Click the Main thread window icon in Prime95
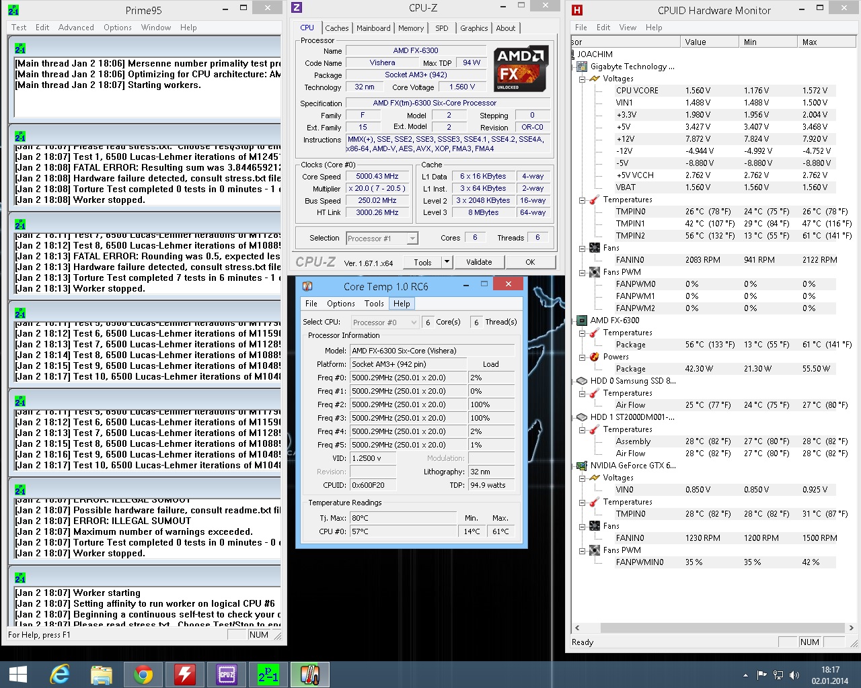Image resolution: width=861 pixels, height=688 pixels. pos(20,48)
